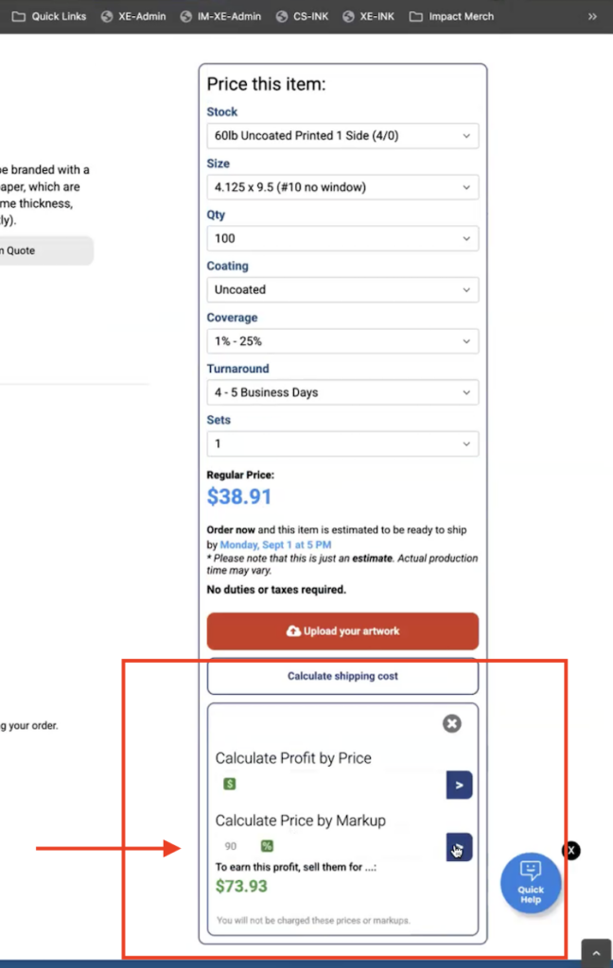Open the Quick Help chat bubble

530,883
